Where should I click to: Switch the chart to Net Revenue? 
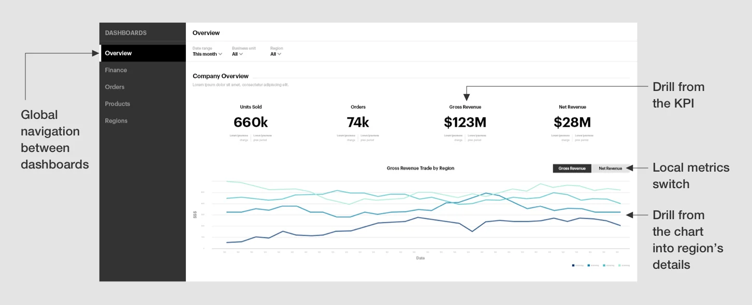610,169
